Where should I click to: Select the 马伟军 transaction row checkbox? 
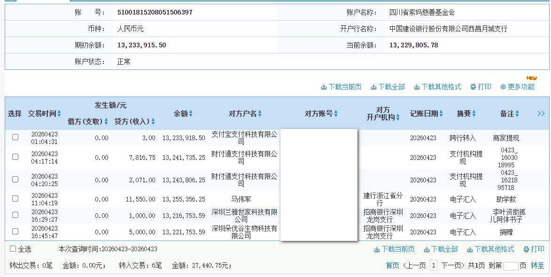coord(16,199)
